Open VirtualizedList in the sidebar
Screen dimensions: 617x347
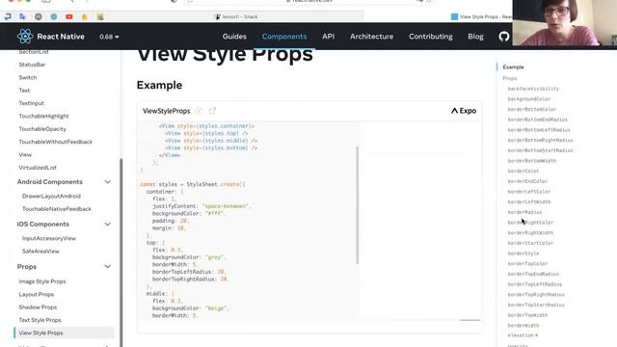click(38, 167)
